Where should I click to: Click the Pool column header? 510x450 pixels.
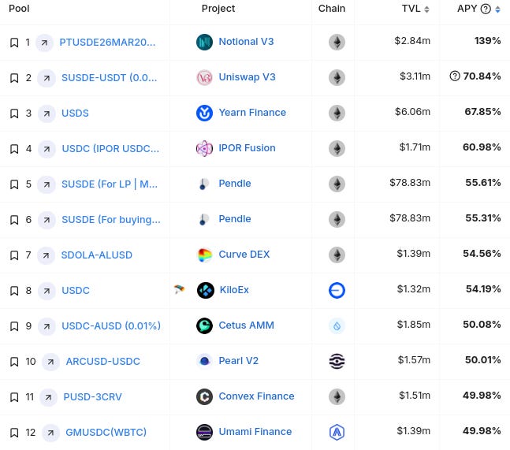coord(19,9)
